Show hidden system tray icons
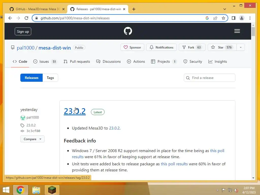 (218, 190)
